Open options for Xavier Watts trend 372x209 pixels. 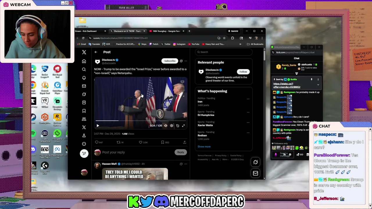(248, 122)
